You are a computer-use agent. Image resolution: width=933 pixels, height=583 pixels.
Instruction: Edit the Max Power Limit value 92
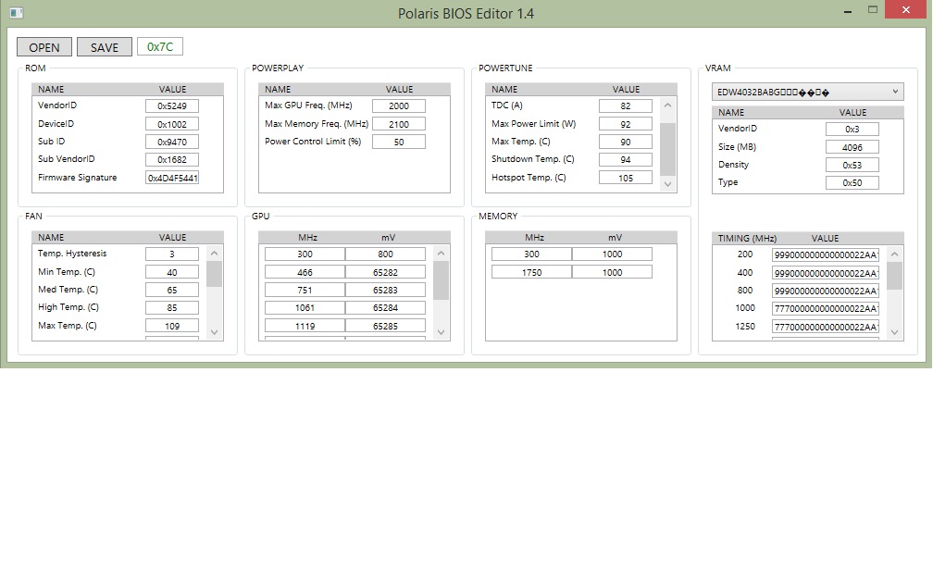point(626,124)
